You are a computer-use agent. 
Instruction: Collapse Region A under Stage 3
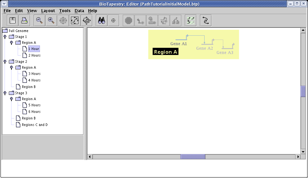[x=11, y=99]
